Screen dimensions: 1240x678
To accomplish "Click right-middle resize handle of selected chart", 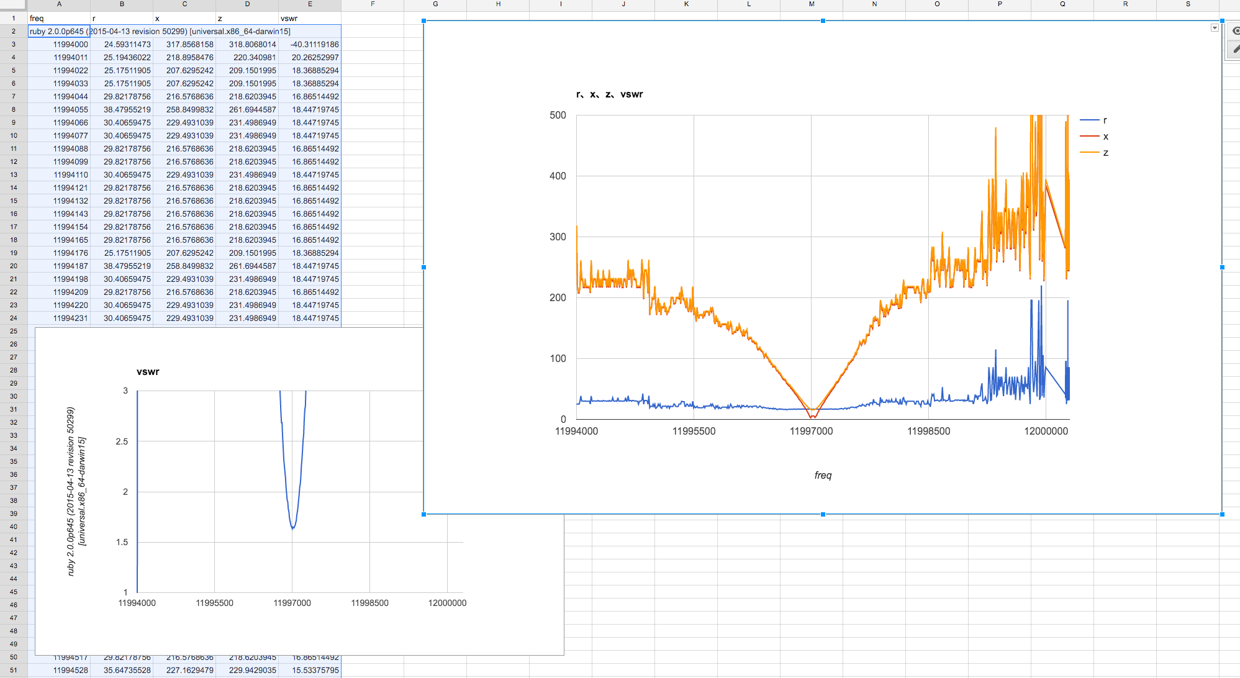I will click(1221, 268).
